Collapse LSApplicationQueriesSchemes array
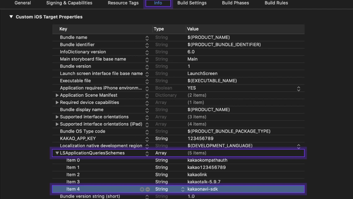353x199 pixels. (57, 153)
